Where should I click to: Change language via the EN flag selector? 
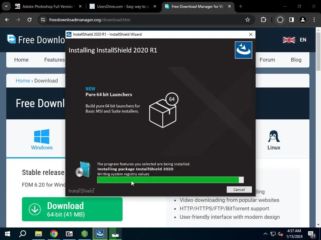pos(294,40)
